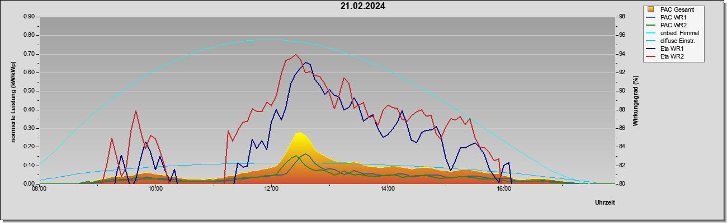Image resolution: width=727 pixels, height=223 pixels.
Task: Click the red Eta WR2 curve peak
Action: tap(296, 55)
